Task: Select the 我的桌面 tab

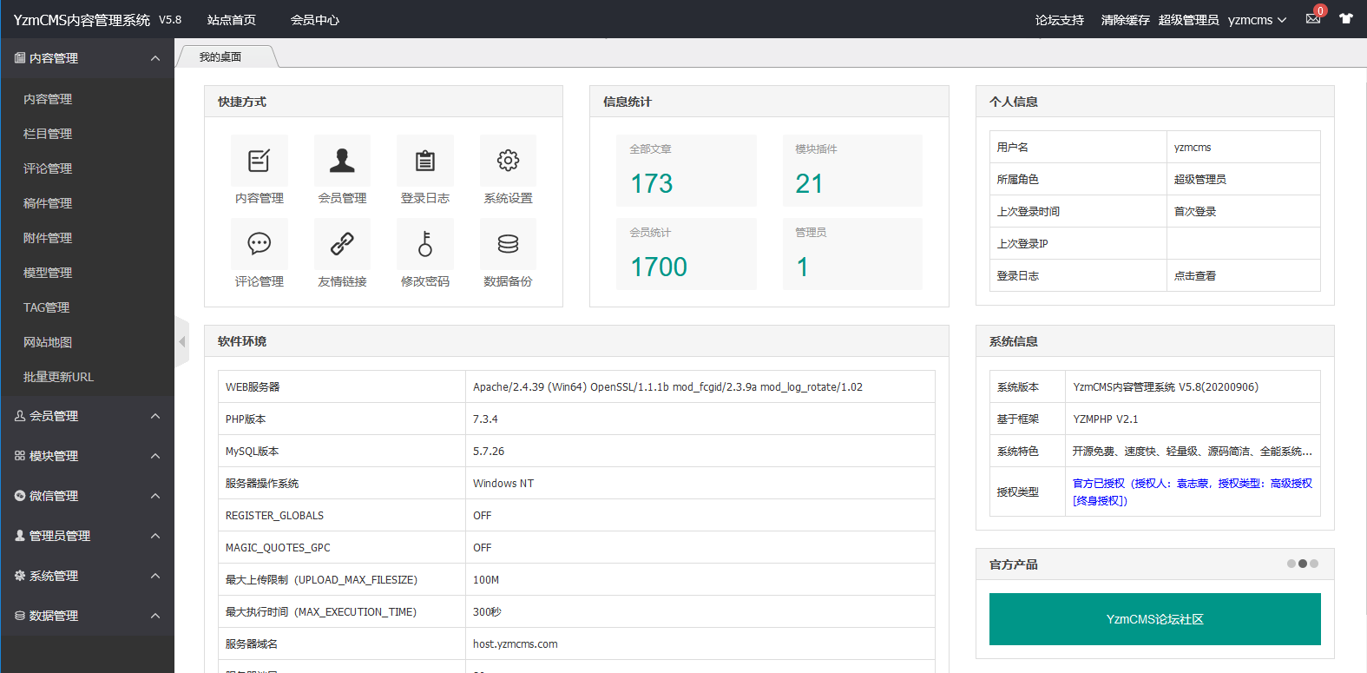Action: [221, 57]
